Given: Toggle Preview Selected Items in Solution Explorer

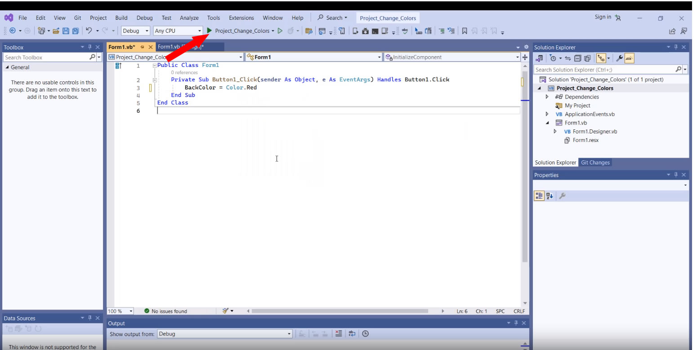Looking at the screenshot, I should (x=629, y=58).
